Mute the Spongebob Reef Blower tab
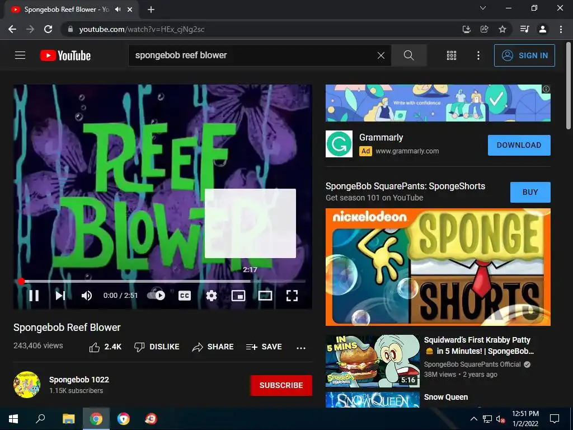This screenshot has width=573, height=430. click(x=118, y=10)
